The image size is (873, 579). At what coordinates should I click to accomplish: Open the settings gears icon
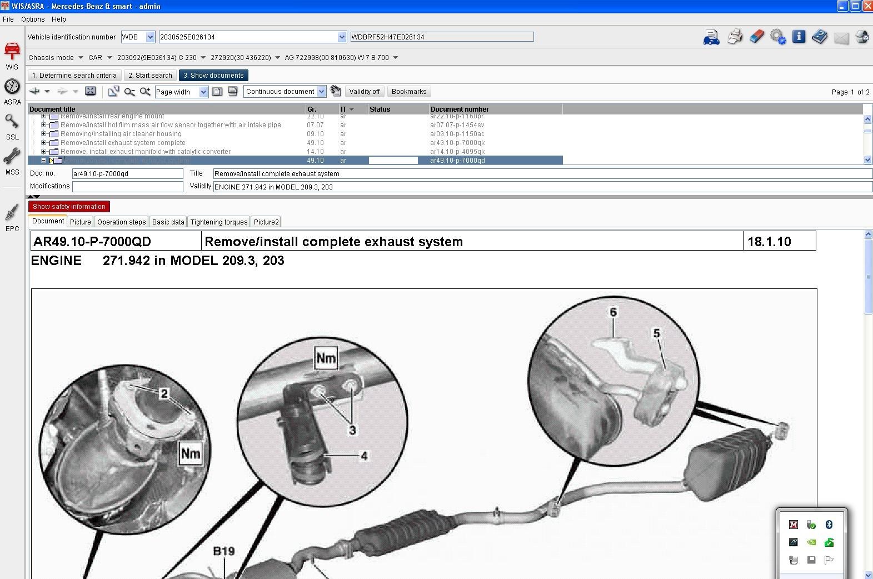coord(778,37)
